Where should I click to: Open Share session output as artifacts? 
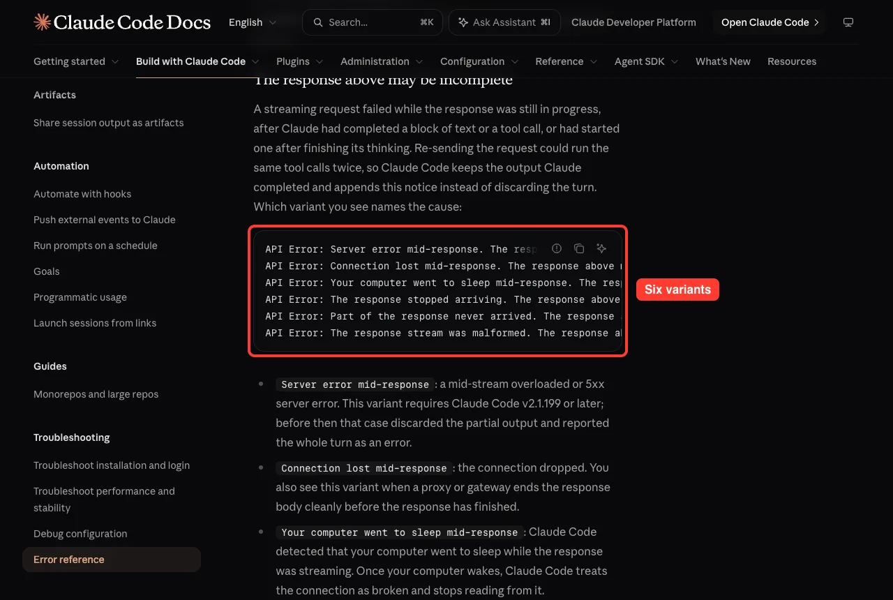109,123
